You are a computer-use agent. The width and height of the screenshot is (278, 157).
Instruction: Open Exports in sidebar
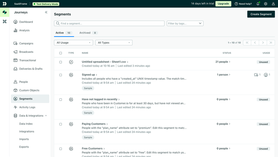(24, 147)
